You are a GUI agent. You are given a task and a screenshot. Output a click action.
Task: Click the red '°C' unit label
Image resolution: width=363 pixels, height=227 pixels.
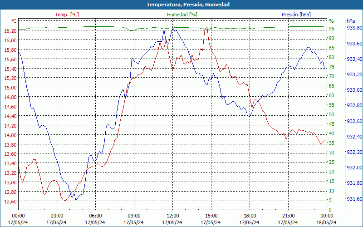[14, 21]
